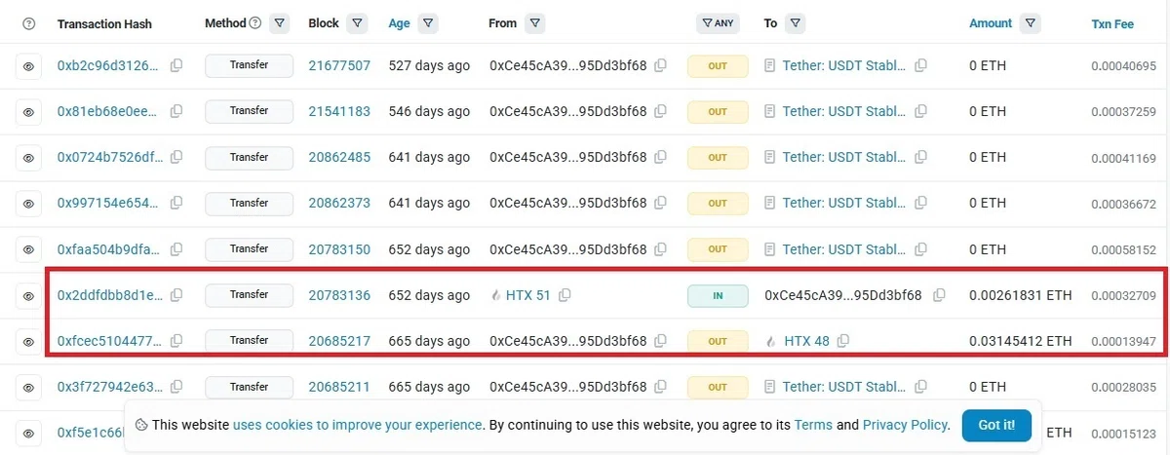Open the Age column filter
Image resolution: width=1170 pixels, height=455 pixels.
[x=428, y=22]
